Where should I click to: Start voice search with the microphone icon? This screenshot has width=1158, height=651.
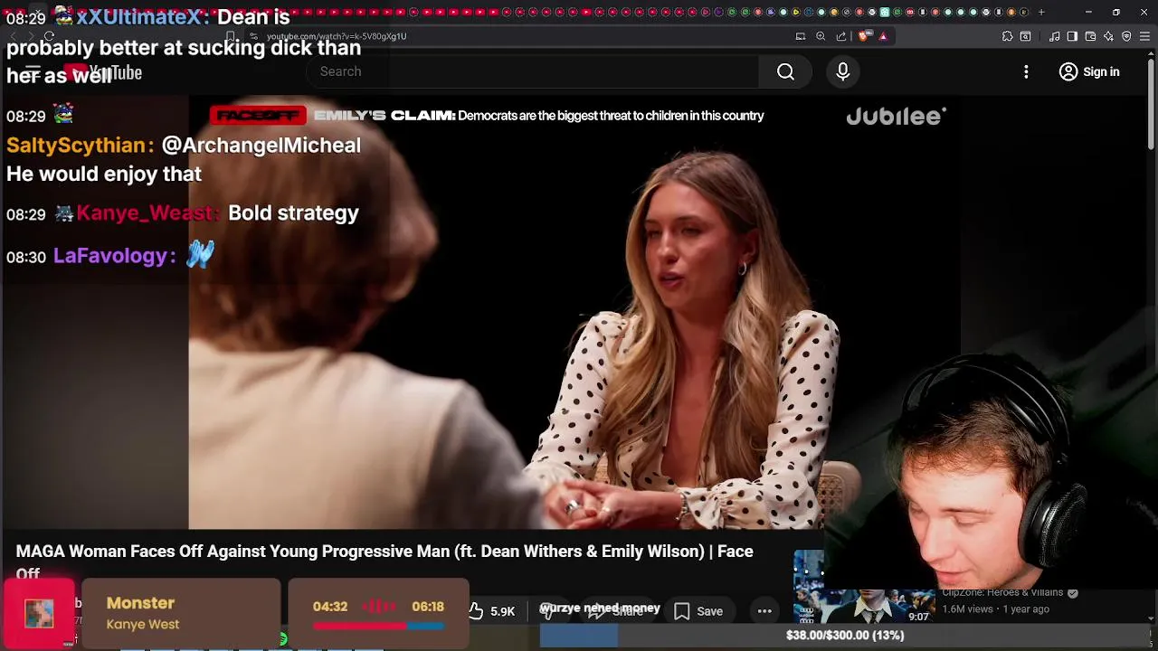coord(842,71)
